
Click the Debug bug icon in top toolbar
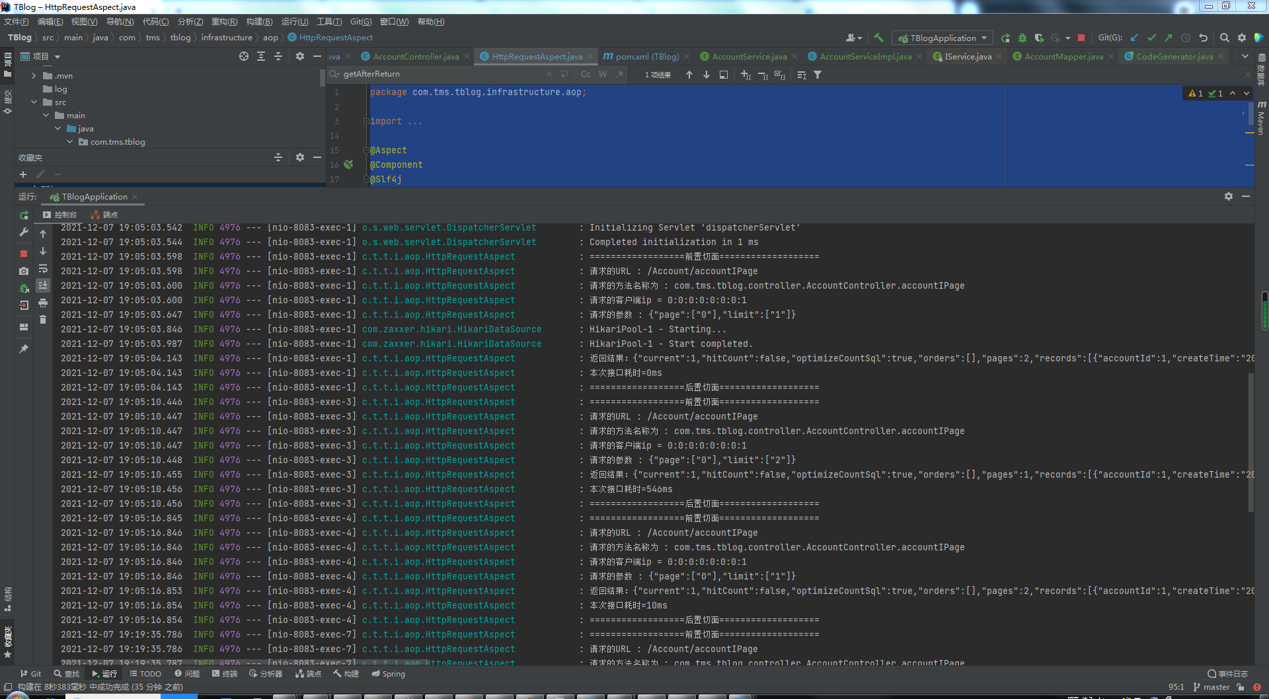click(1022, 38)
